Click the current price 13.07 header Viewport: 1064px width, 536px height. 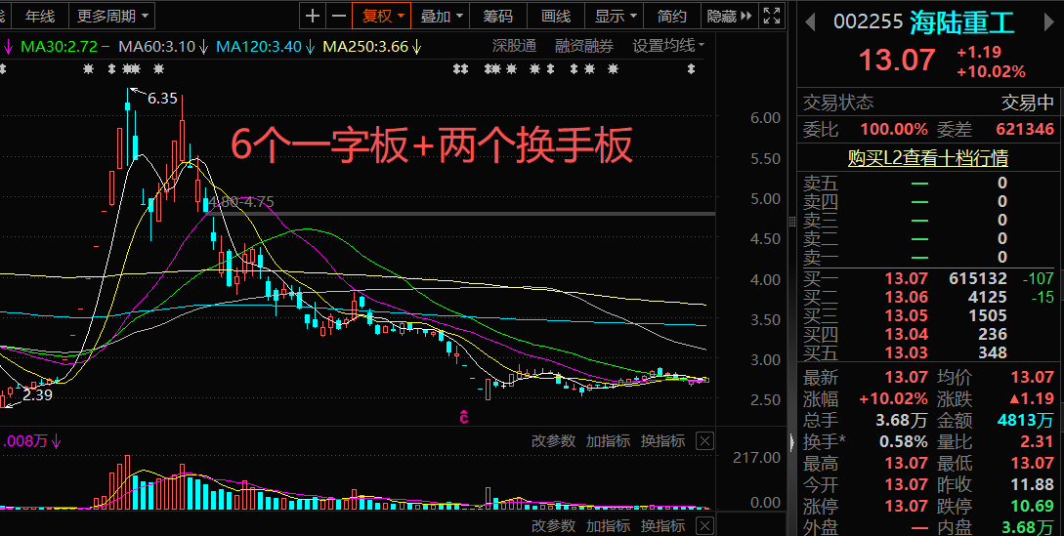(x=897, y=61)
